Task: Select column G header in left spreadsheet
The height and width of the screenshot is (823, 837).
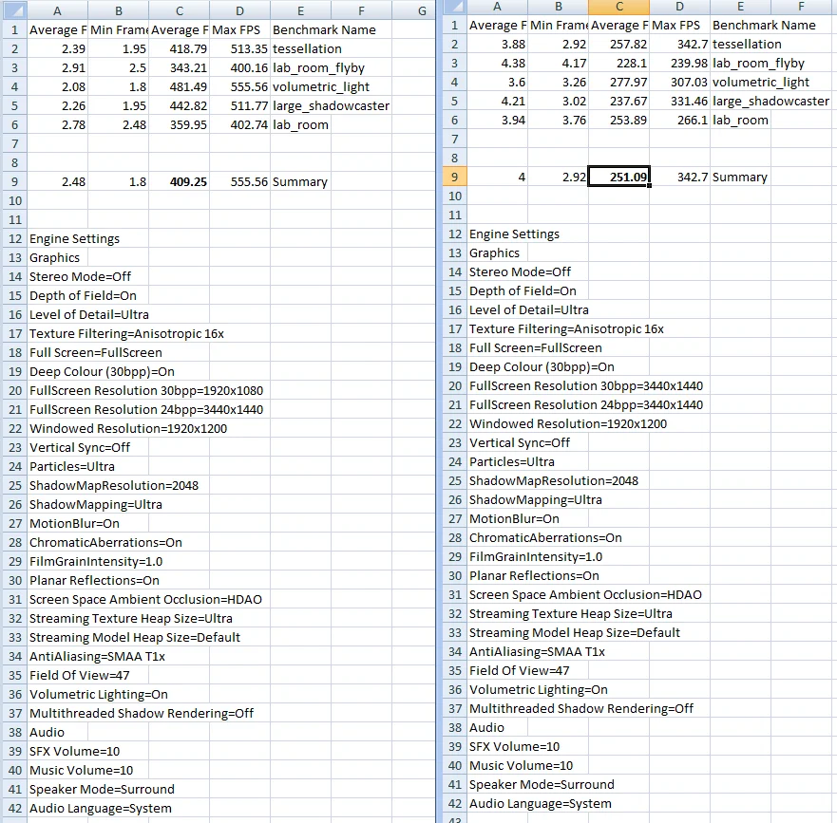Action: [x=422, y=10]
